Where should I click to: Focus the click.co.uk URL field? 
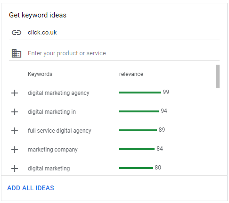point(123,33)
